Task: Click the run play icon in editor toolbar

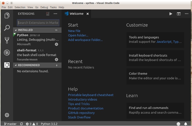Action: pyautogui.click(x=171, y=14)
